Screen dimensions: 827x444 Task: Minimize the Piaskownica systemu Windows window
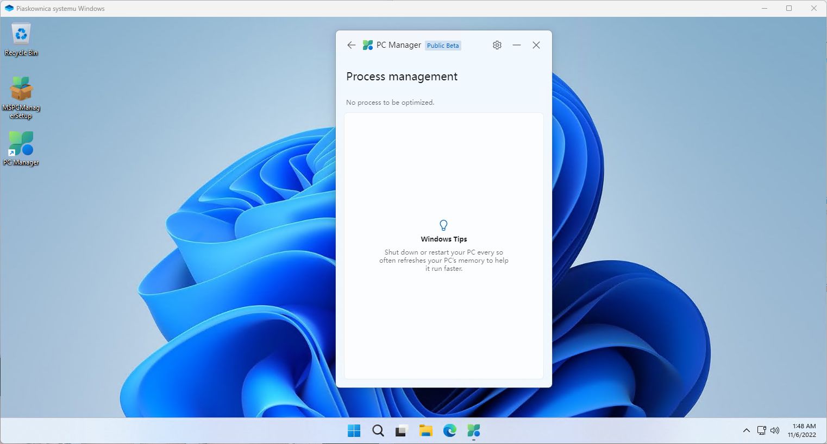point(765,8)
